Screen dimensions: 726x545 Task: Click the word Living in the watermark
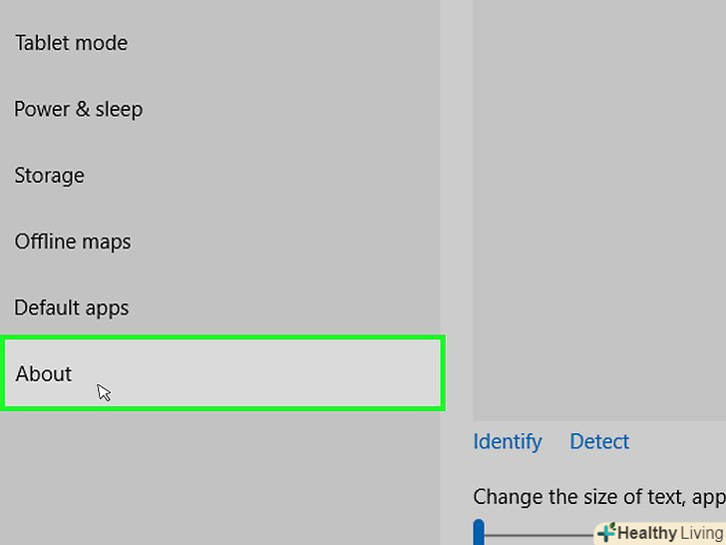702,533
